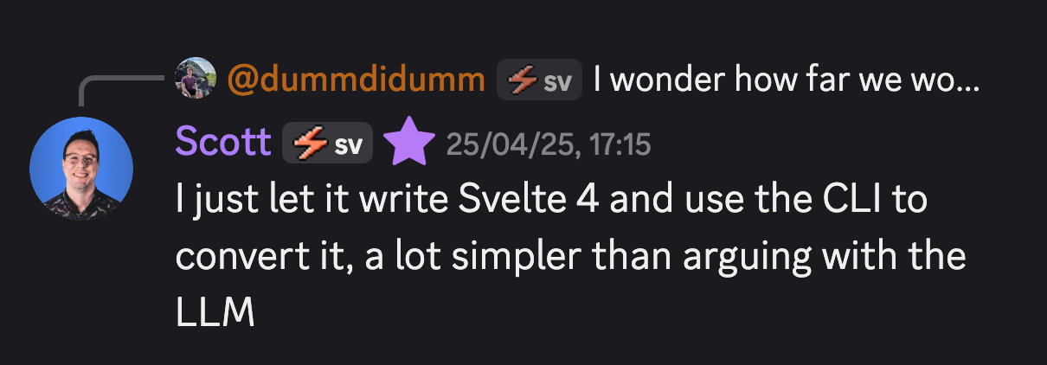Image resolution: width=1047 pixels, height=365 pixels.
Task: Open Scott's large profile avatar
Action: pyautogui.click(x=81, y=170)
